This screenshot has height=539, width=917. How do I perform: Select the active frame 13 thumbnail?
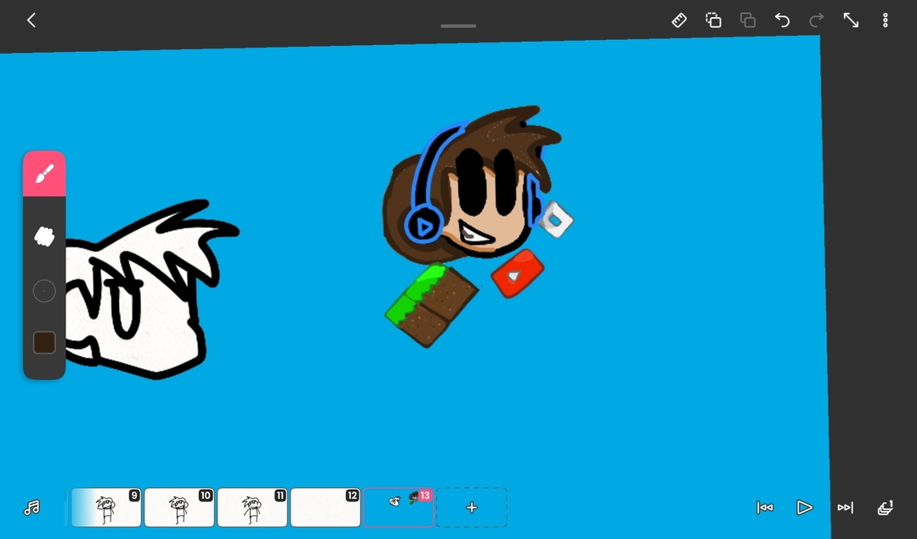[399, 508]
